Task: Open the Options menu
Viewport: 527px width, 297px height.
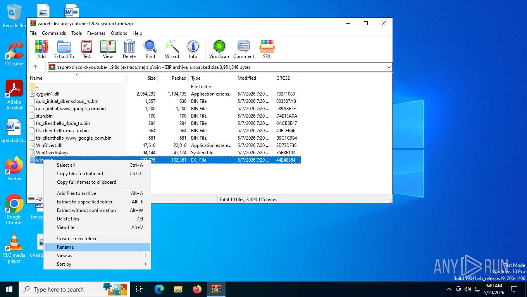Action: pyautogui.click(x=119, y=33)
